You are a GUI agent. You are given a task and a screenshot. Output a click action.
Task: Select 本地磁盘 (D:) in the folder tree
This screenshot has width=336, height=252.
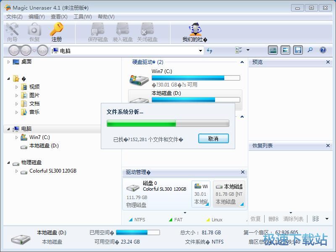tap(44, 146)
